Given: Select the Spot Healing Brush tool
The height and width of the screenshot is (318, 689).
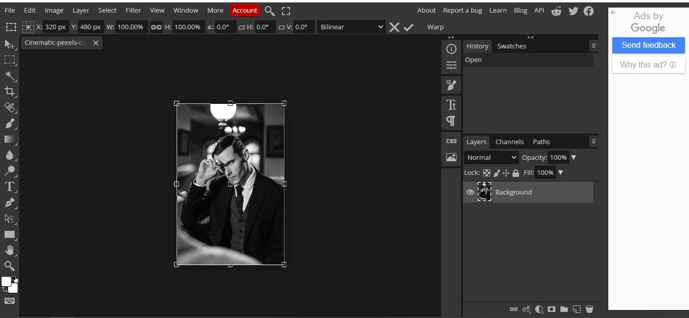Looking at the screenshot, I should coord(10,107).
